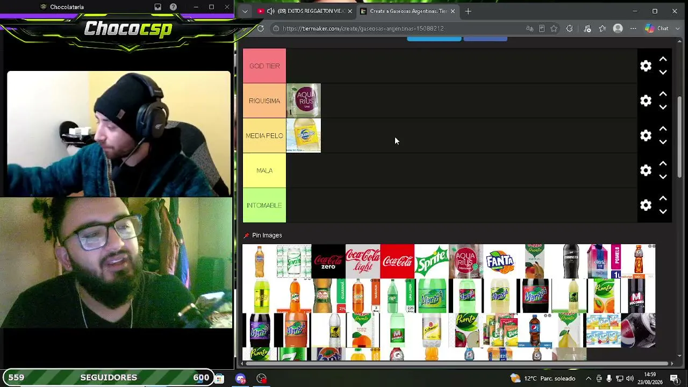Image resolution: width=688 pixels, height=387 pixels.
Task: Close the YouTube reggaeton tab
Action: 350,11
